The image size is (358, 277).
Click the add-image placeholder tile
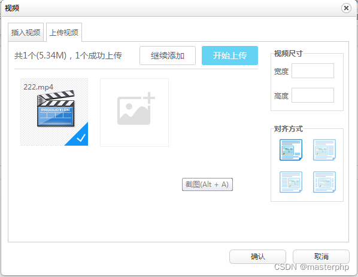pyautogui.click(x=134, y=112)
